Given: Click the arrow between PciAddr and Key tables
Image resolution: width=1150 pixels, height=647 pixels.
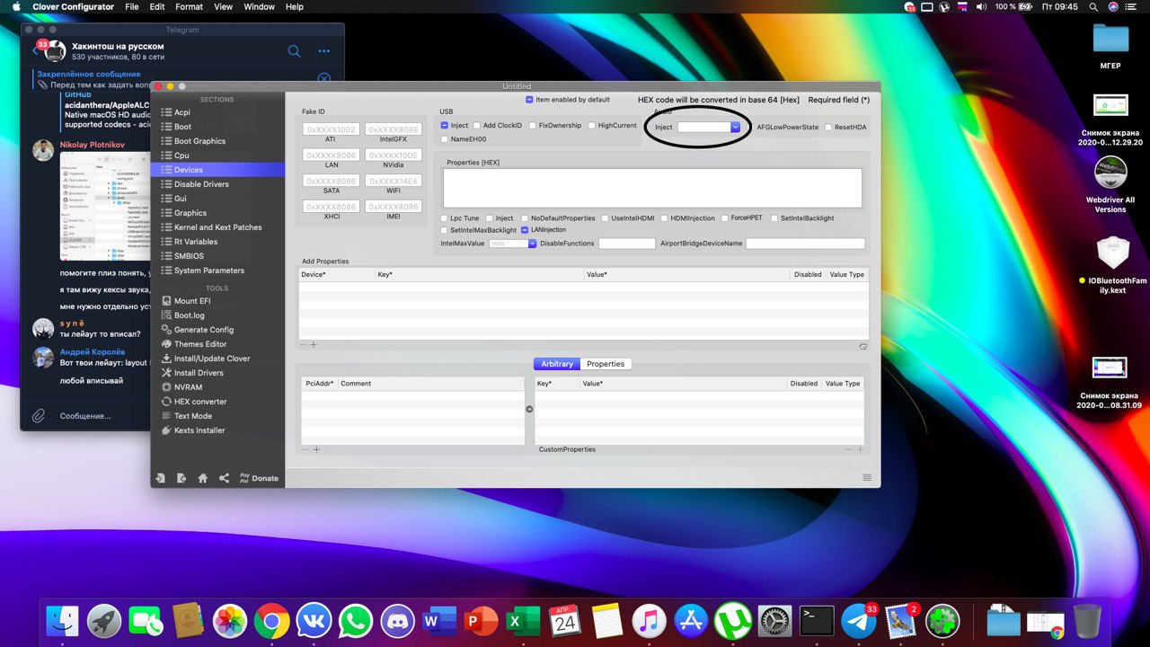Looking at the screenshot, I should pos(529,409).
